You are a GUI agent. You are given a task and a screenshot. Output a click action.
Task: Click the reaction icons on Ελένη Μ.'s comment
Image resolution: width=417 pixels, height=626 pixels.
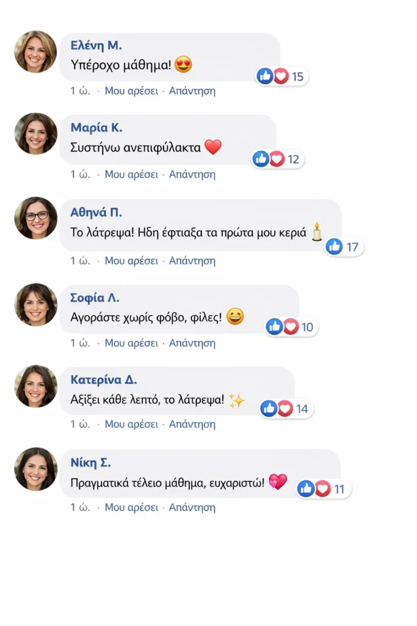273,76
